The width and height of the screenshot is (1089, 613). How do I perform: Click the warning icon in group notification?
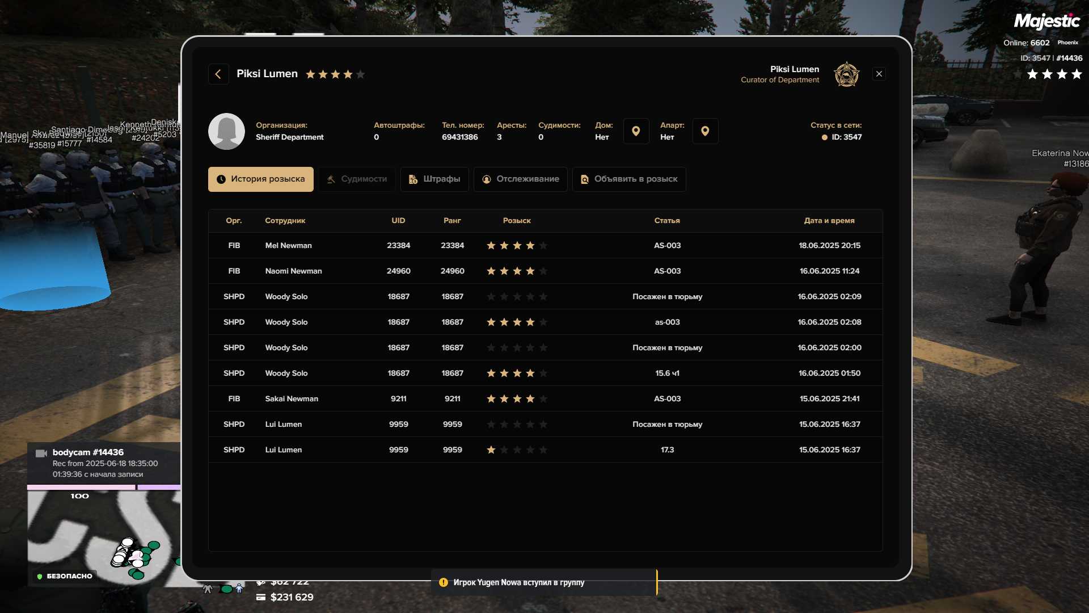tap(444, 582)
